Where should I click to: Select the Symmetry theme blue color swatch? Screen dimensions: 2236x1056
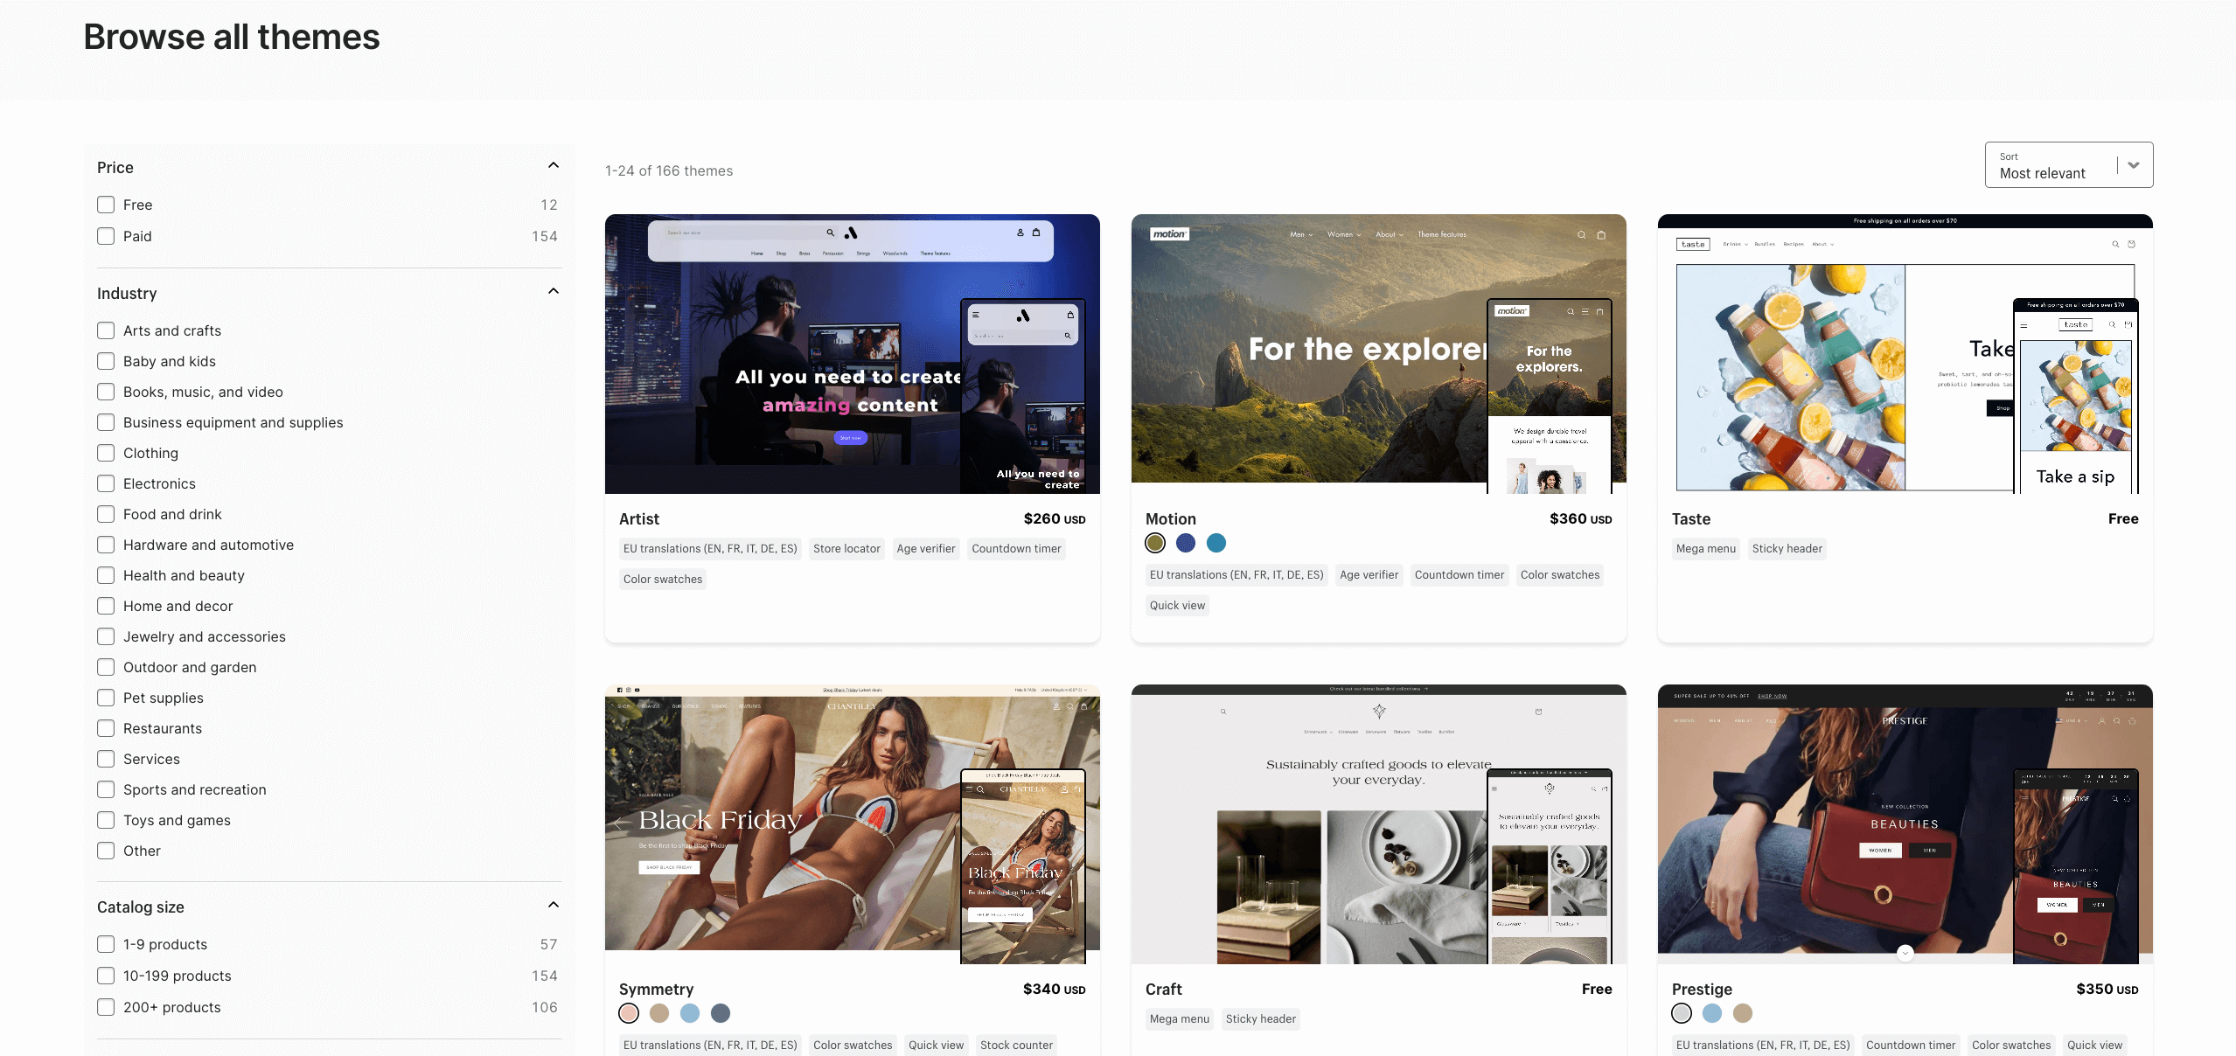click(689, 1013)
